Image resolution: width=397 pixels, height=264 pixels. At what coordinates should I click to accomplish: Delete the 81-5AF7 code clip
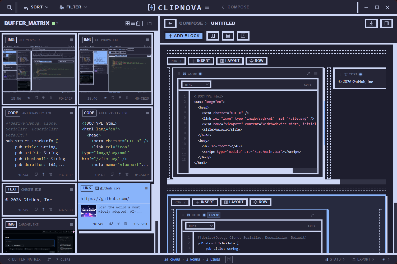pyautogui.click(x=127, y=174)
